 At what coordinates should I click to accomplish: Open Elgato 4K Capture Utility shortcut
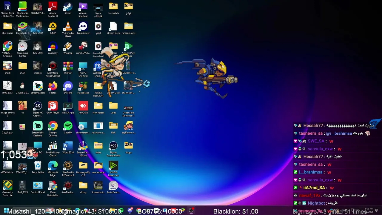pyautogui.click(x=38, y=109)
